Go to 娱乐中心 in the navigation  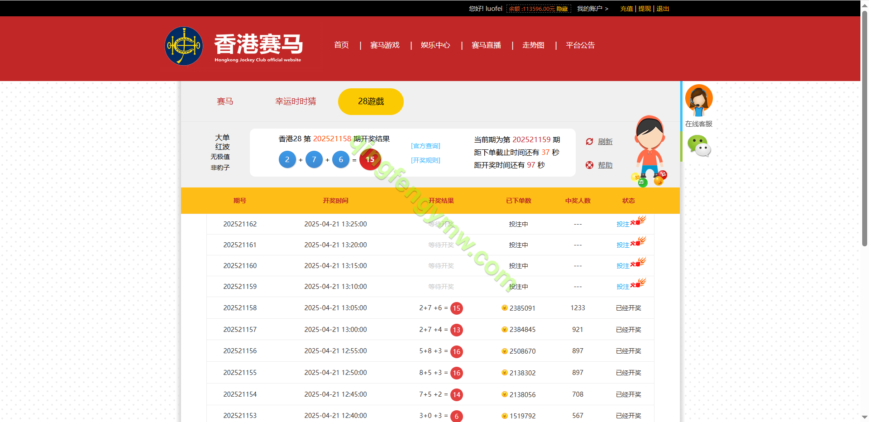[x=435, y=45]
